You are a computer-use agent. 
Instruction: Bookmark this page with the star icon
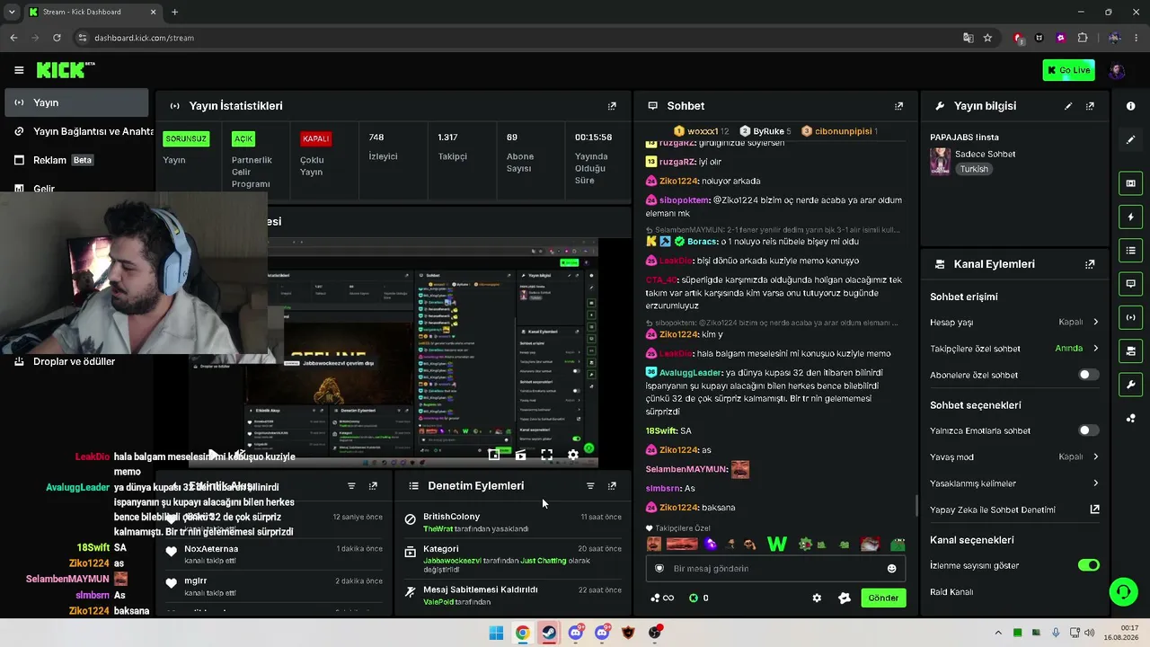[987, 38]
